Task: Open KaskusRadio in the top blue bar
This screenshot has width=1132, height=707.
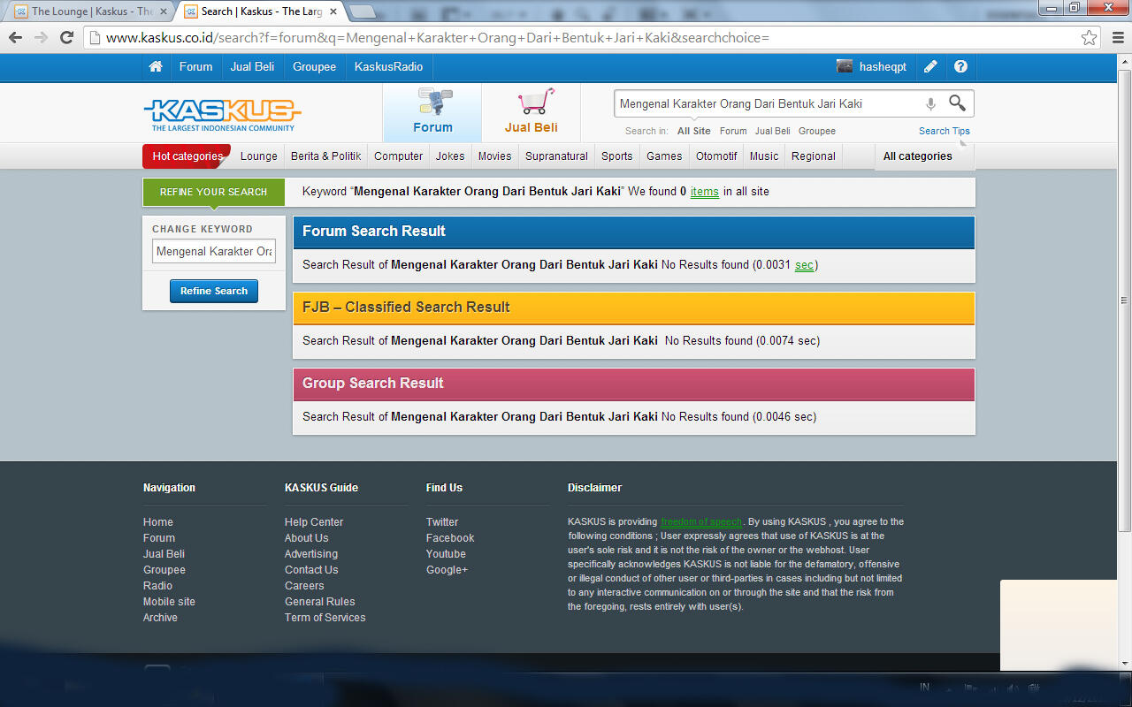Action: tap(388, 67)
